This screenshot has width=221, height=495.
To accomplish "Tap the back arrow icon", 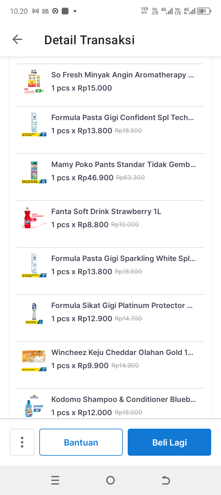I will pos(17,40).
